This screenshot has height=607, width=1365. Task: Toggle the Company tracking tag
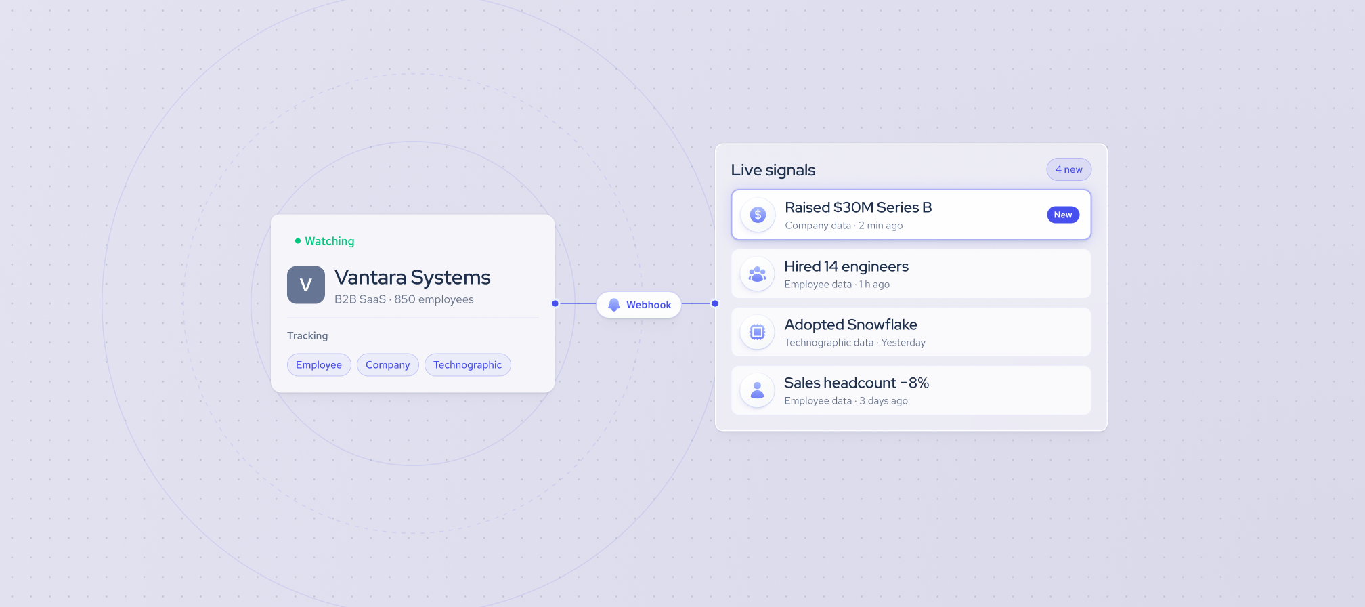click(x=388, y=364)
